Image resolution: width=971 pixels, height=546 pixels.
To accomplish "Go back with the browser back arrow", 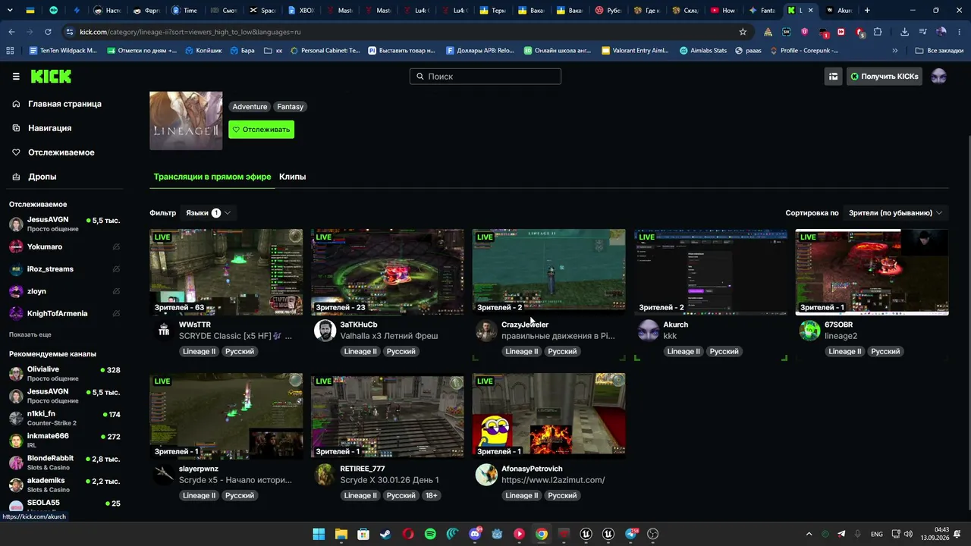I will tap(11, 32).
